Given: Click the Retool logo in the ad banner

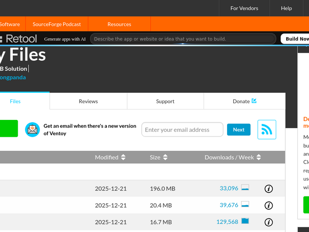Looking at the screenshot, I should point(19,39).
